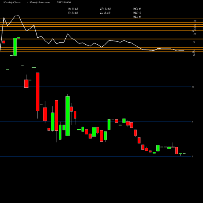Click the tallest red candlestick in the lower chart
Image resolution: width=203 pixels, height=203 pixels.
(x=38, y=92)
